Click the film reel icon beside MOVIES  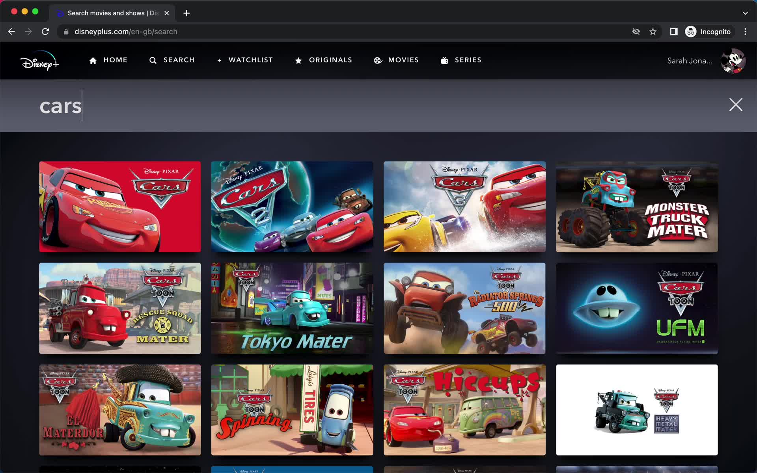tap(378, 60)
